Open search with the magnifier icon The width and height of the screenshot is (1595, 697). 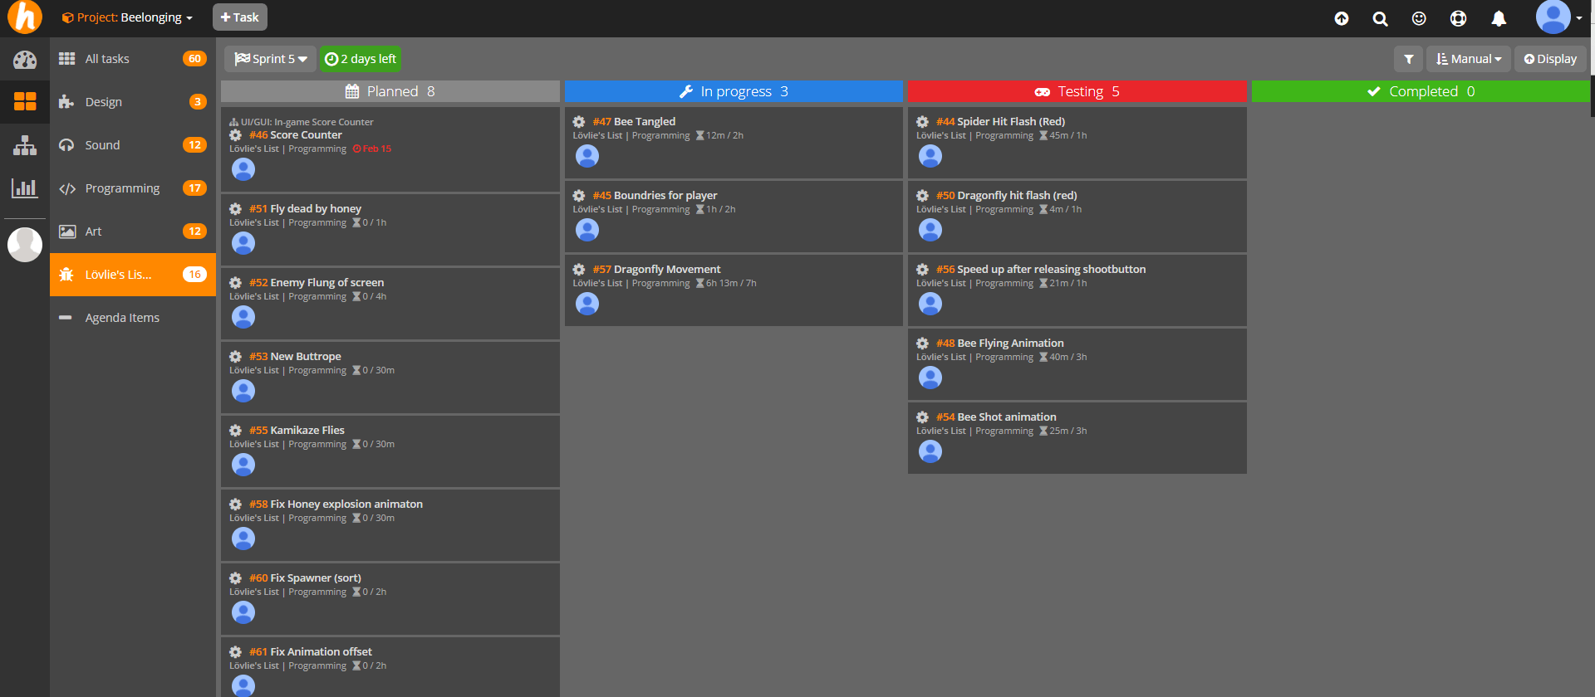[1381, 18]
